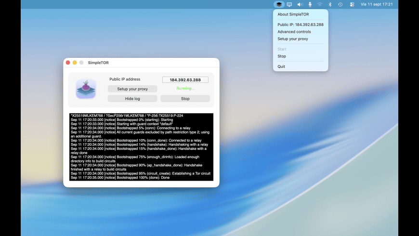Click the public IP address field
Screen dimensions: 419x236
point(185,79)
